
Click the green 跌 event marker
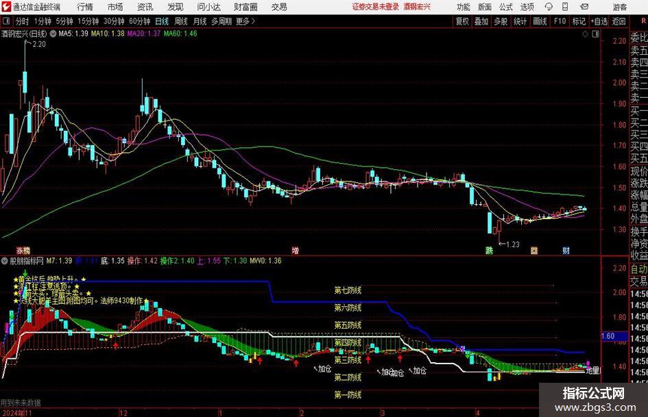490,250
